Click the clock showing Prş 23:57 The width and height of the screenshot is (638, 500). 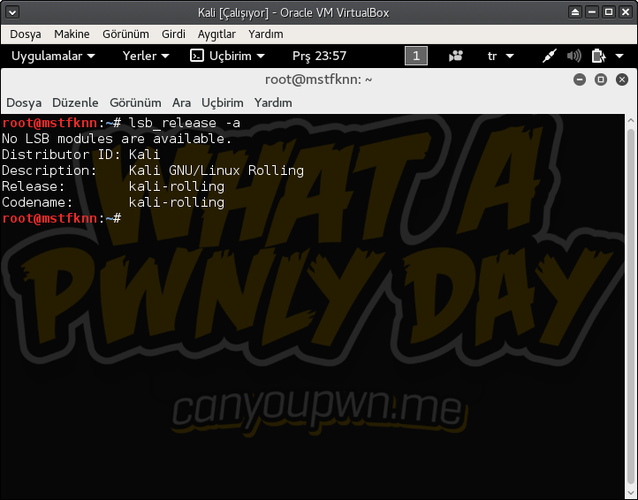(319, 56)
